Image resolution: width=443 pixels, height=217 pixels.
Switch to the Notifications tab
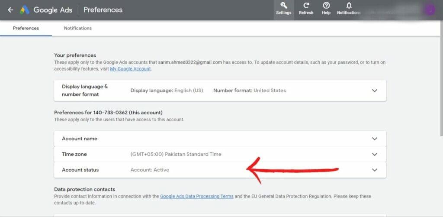point(78,28)
